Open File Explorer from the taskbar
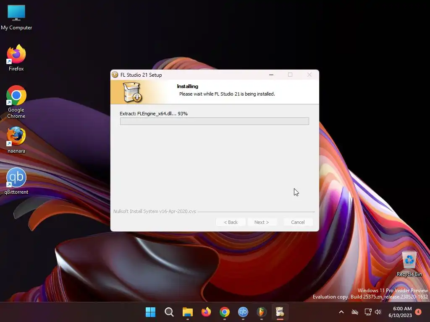430x322 pixels. click(x=188, y=312)
